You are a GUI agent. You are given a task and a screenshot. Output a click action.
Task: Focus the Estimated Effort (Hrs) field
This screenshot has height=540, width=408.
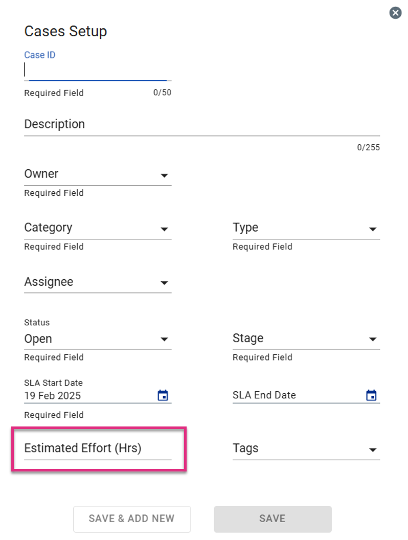click(98, 448)
